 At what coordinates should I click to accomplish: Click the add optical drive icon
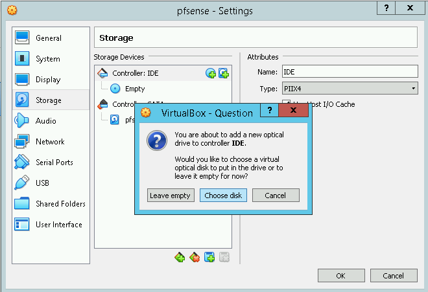tap(211, 73)
